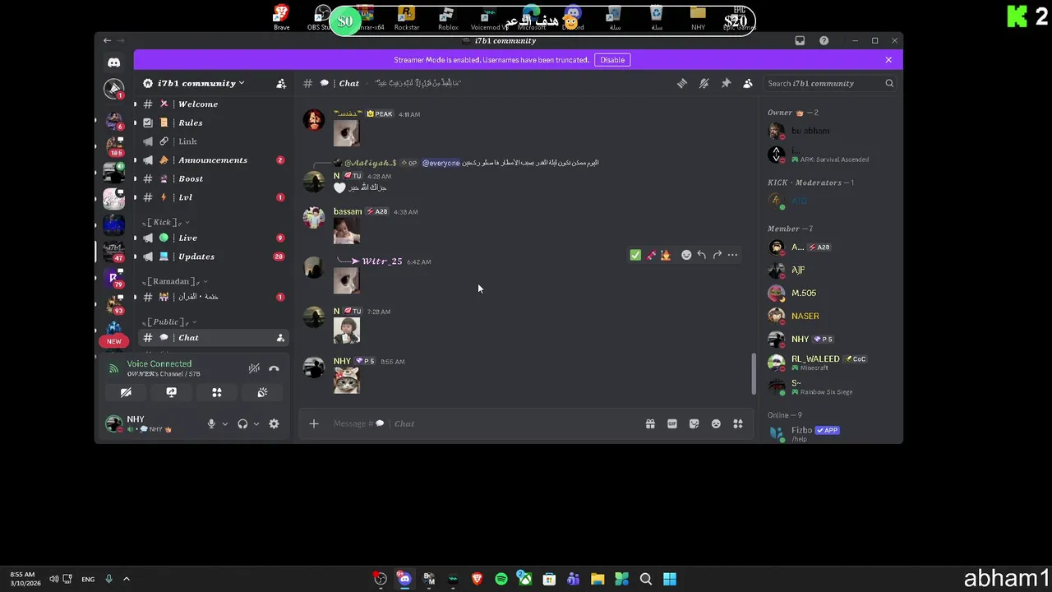Select Fizbo app in member list
The image size is (1052, 592).
830,433
